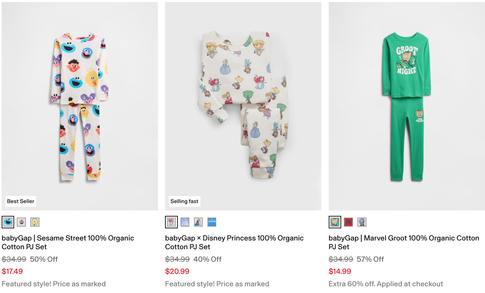Click the Marvel Groot PJ Set title
This screenshot has width=485, height=293.
coord(403,242)
